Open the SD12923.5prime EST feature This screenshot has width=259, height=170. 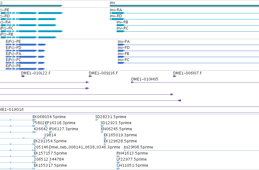click(x=102, y=126)
